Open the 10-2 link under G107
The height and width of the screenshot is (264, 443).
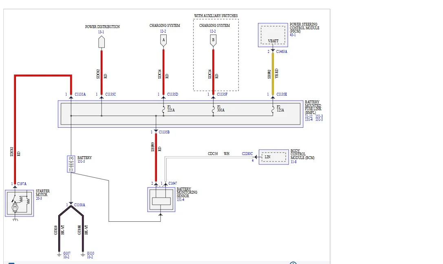(x=66, y=257)
